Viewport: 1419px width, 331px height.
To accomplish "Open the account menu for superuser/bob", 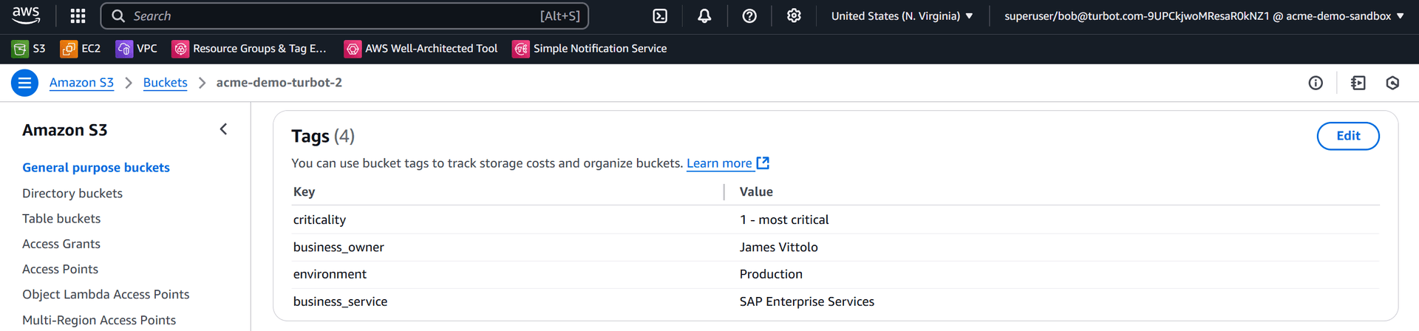I will 1204,16.
